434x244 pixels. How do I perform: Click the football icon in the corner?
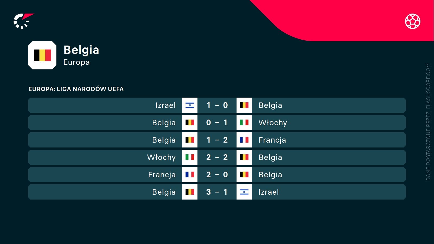413,21
